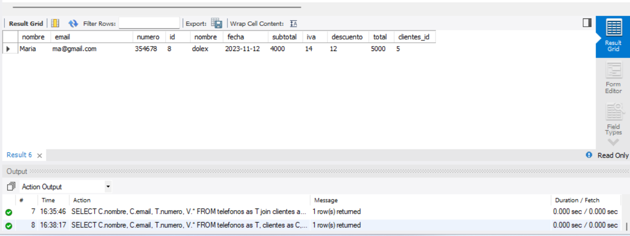Export recordset to external file icon
Screen dimensions: 630x236
217,23
